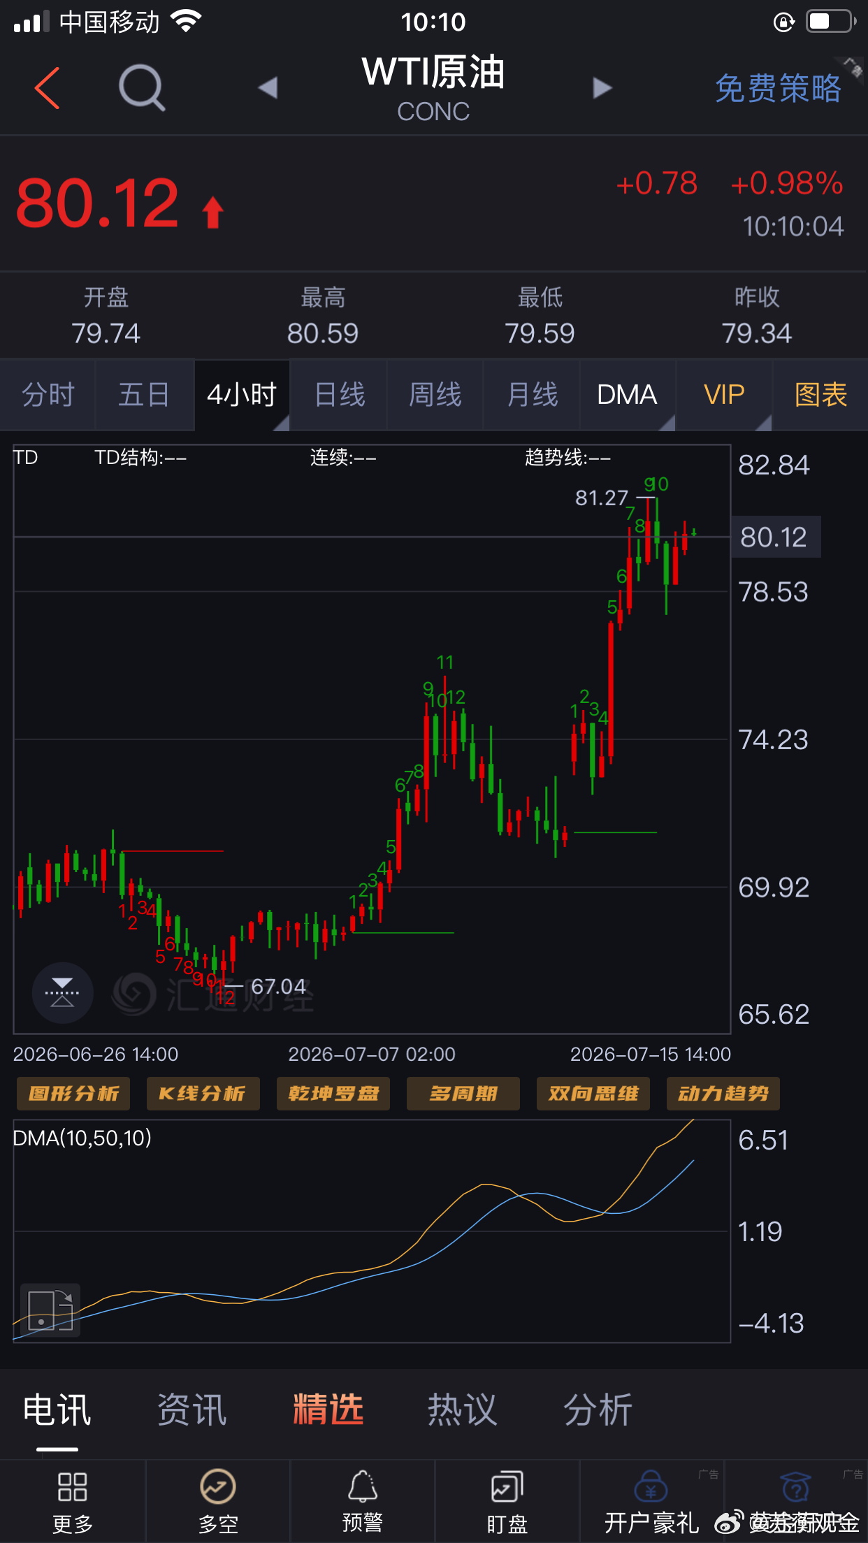
Task: Open 免费策略 link
Action: coord(777,89)
